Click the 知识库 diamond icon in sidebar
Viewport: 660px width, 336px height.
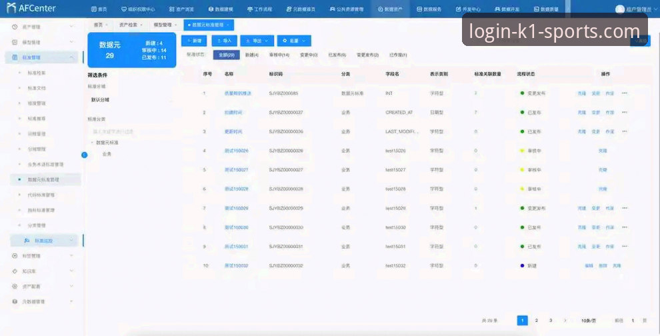(x=15, y=271)
